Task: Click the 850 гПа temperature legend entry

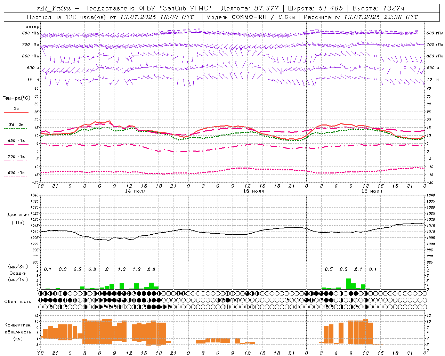Action: (16, 140)
